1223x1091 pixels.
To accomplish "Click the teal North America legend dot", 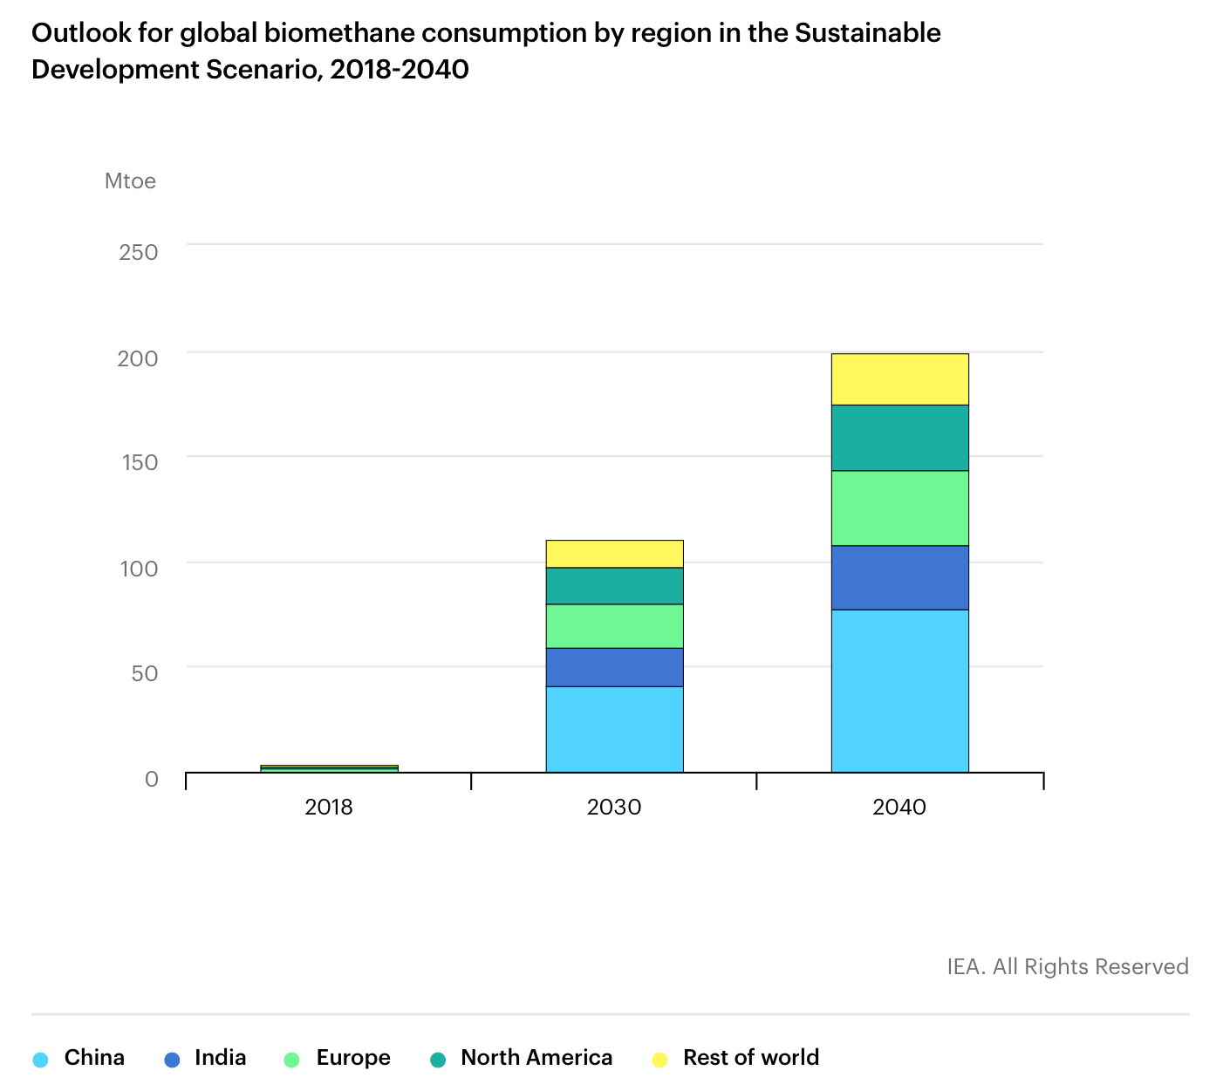I will pos(438,1060).
